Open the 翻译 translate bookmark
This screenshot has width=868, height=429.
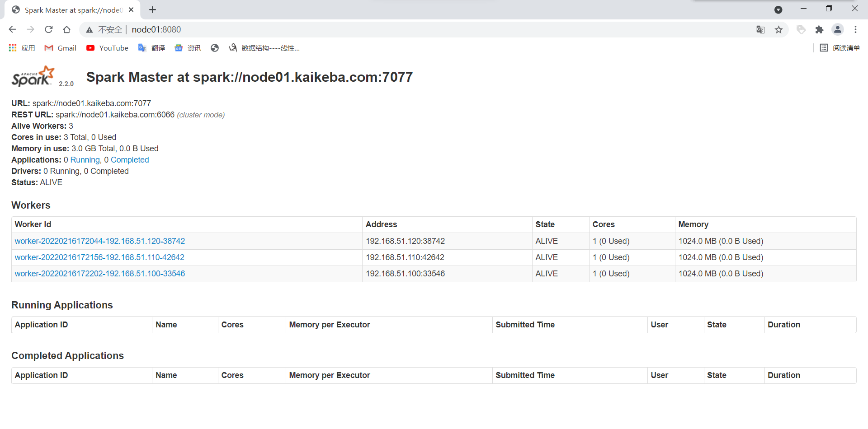click(151, 48)
